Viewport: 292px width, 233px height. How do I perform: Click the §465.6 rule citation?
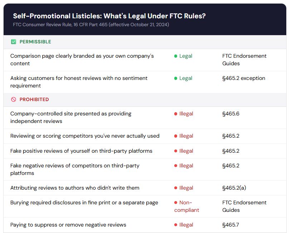230,114
